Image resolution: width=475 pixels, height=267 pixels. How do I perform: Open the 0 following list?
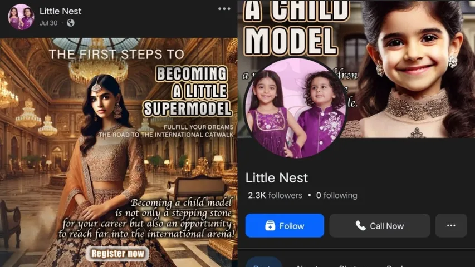click(336, 195)
